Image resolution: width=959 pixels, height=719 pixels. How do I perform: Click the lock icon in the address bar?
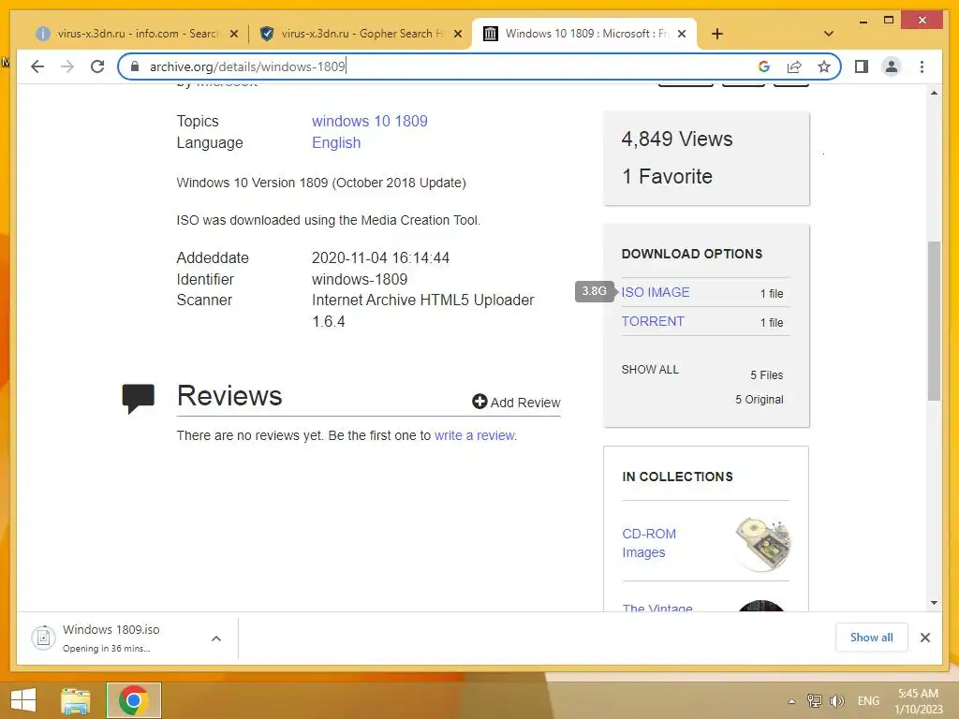tap(135, 66)
